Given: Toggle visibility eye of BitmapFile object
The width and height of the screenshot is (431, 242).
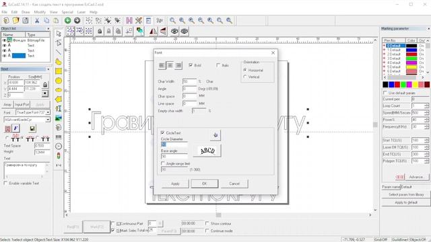Looking at the screenshot, I should pyautogui.click(x=4, y=40).
